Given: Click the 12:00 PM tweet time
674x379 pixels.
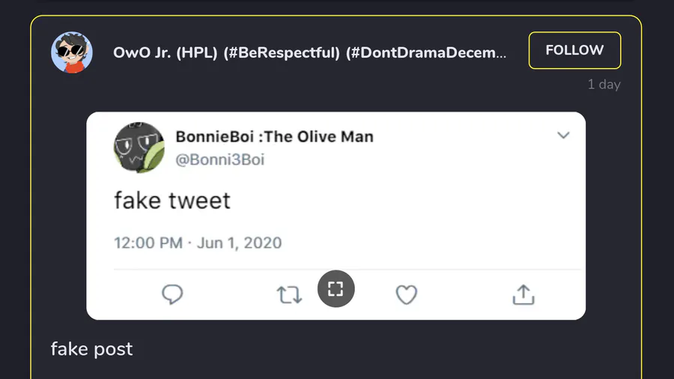Looking at the screenshot, I should [x=148, y=243].
